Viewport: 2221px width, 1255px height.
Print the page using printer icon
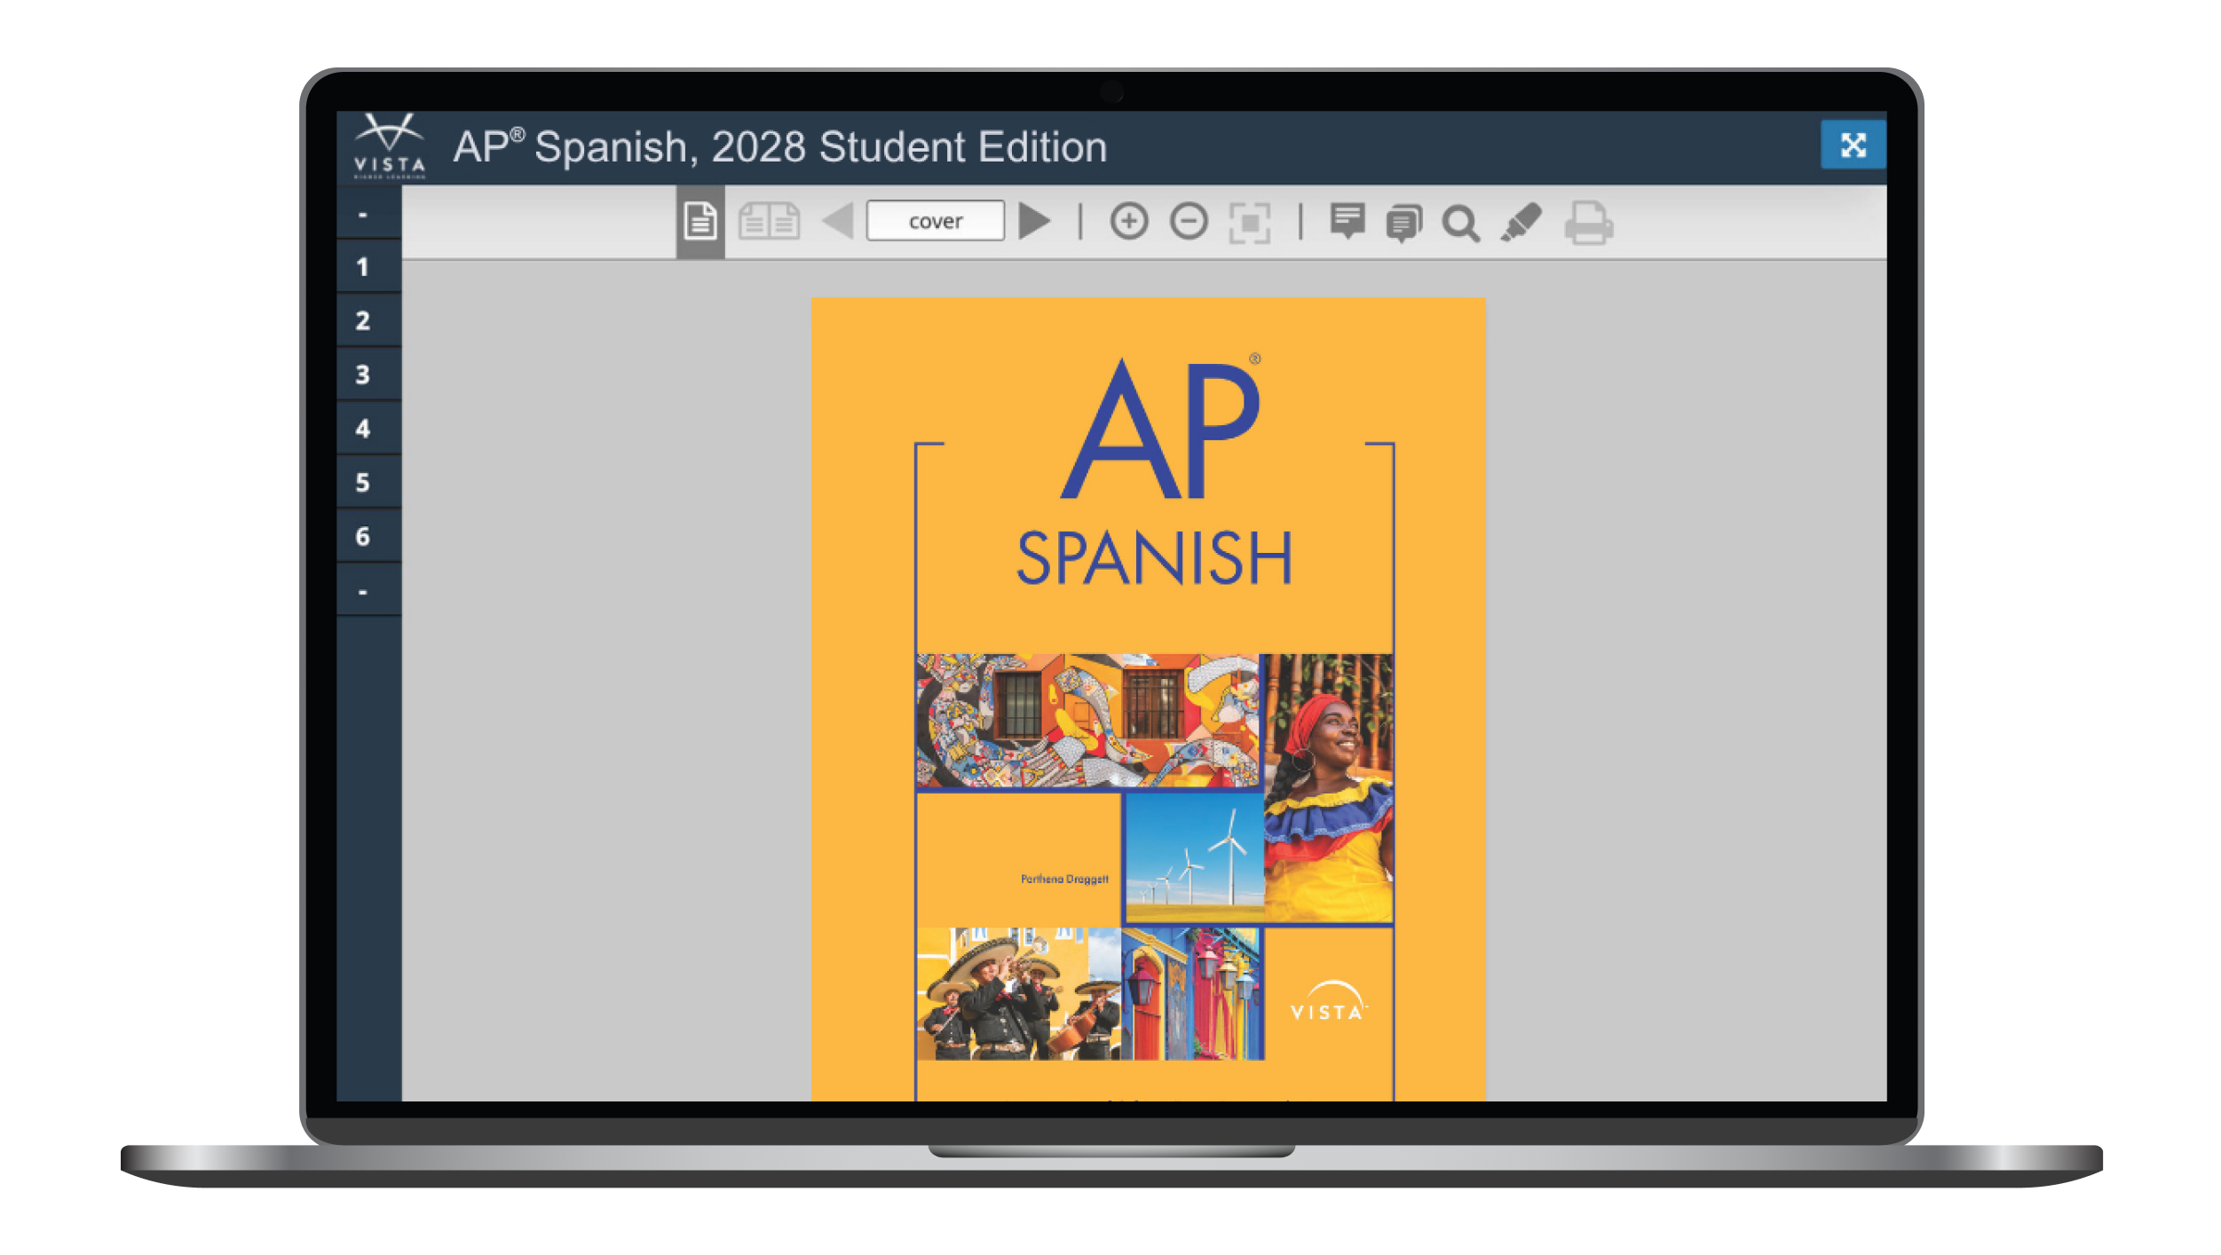(x=1588, y=222)
